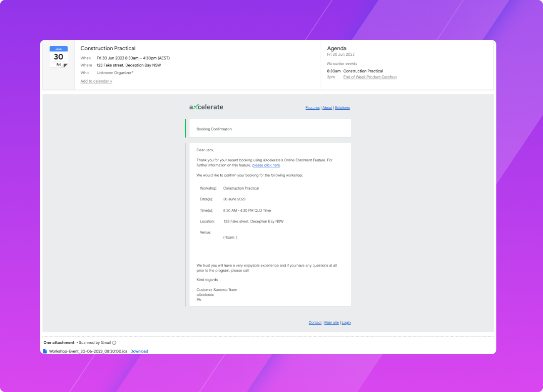
Task: Click 'Fri 30 Jun 2023' date under Agenda
Action: coord(341,54)
